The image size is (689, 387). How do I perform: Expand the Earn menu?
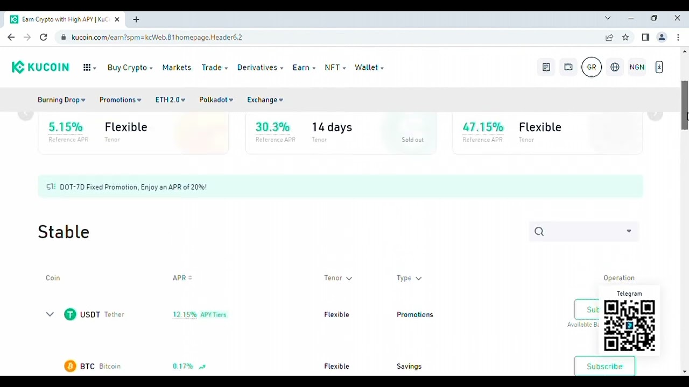[304, 68]
